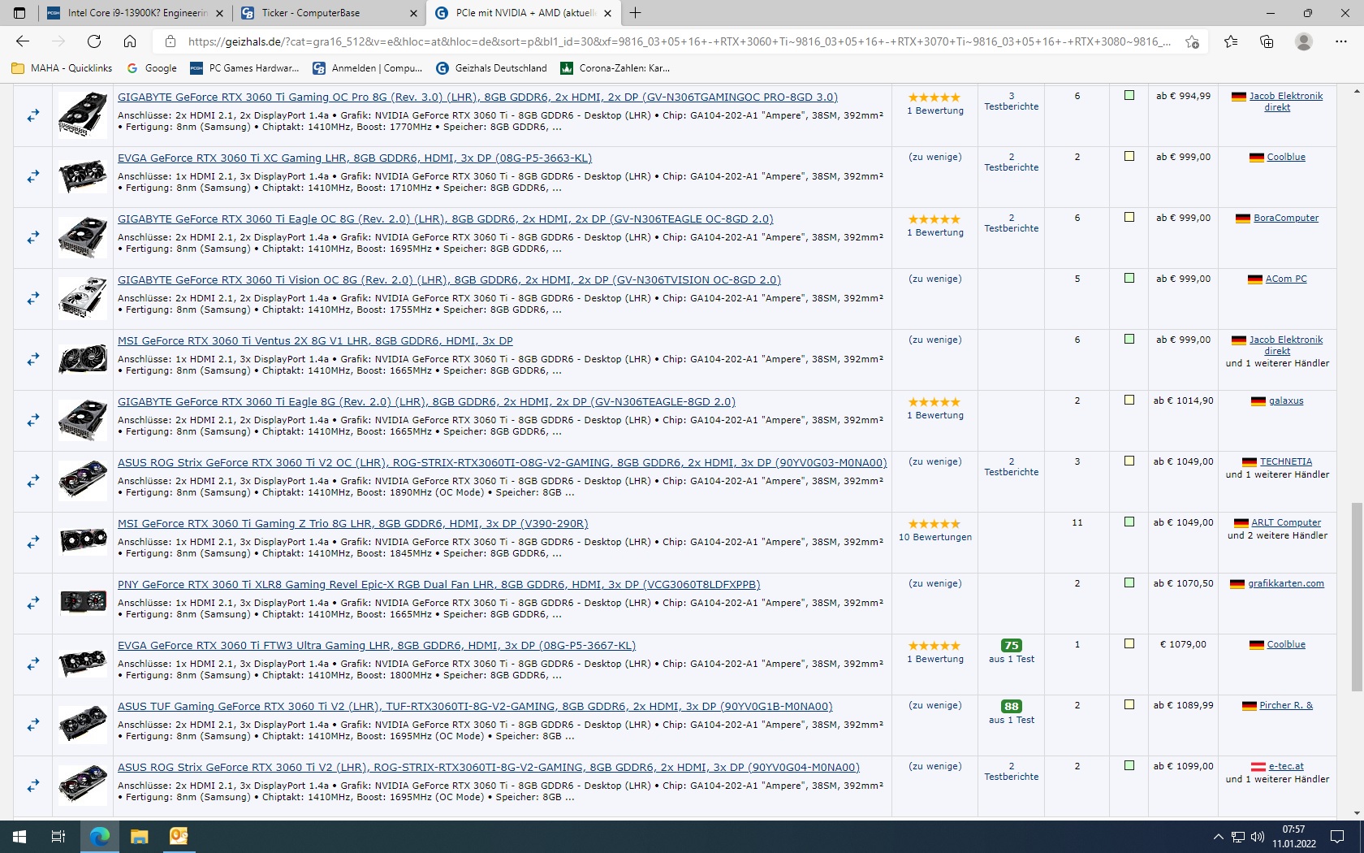Open the Corona-Zahlen bookmark
The height and width of the screenshot is (853, 1364).
(615, 68)
